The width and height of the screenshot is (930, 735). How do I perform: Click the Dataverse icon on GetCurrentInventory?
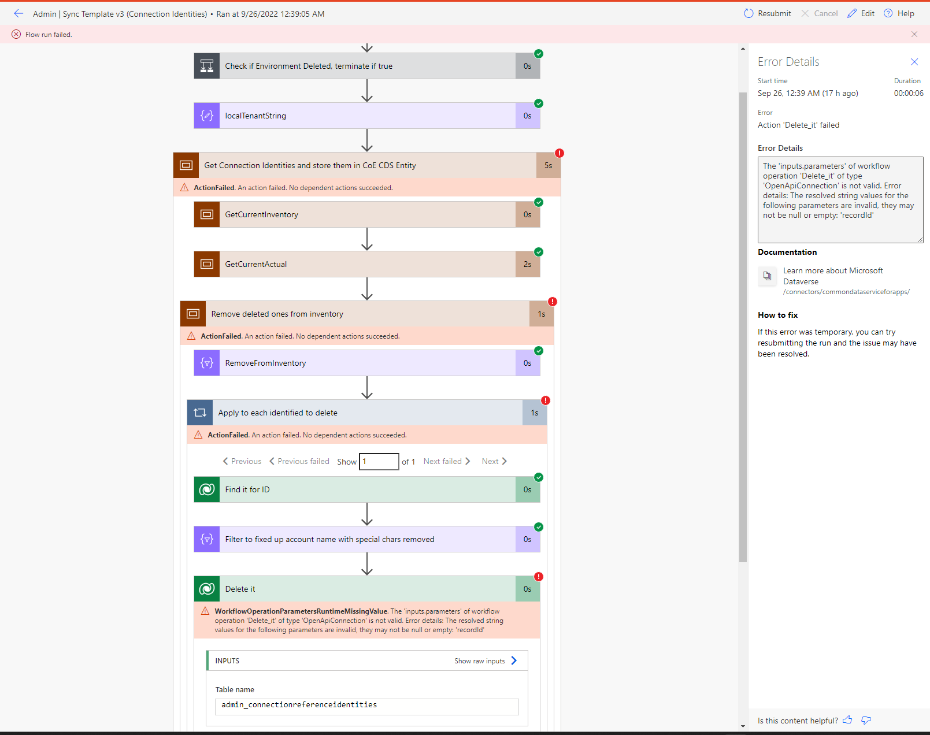click(x=206, y=214)
